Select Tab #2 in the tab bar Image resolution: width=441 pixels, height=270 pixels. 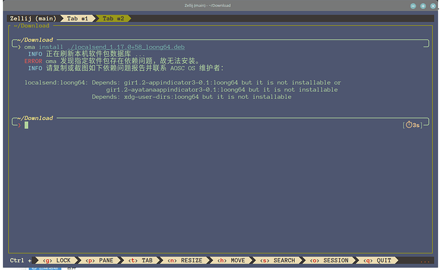pyautogui.click(x=113, y=19)
